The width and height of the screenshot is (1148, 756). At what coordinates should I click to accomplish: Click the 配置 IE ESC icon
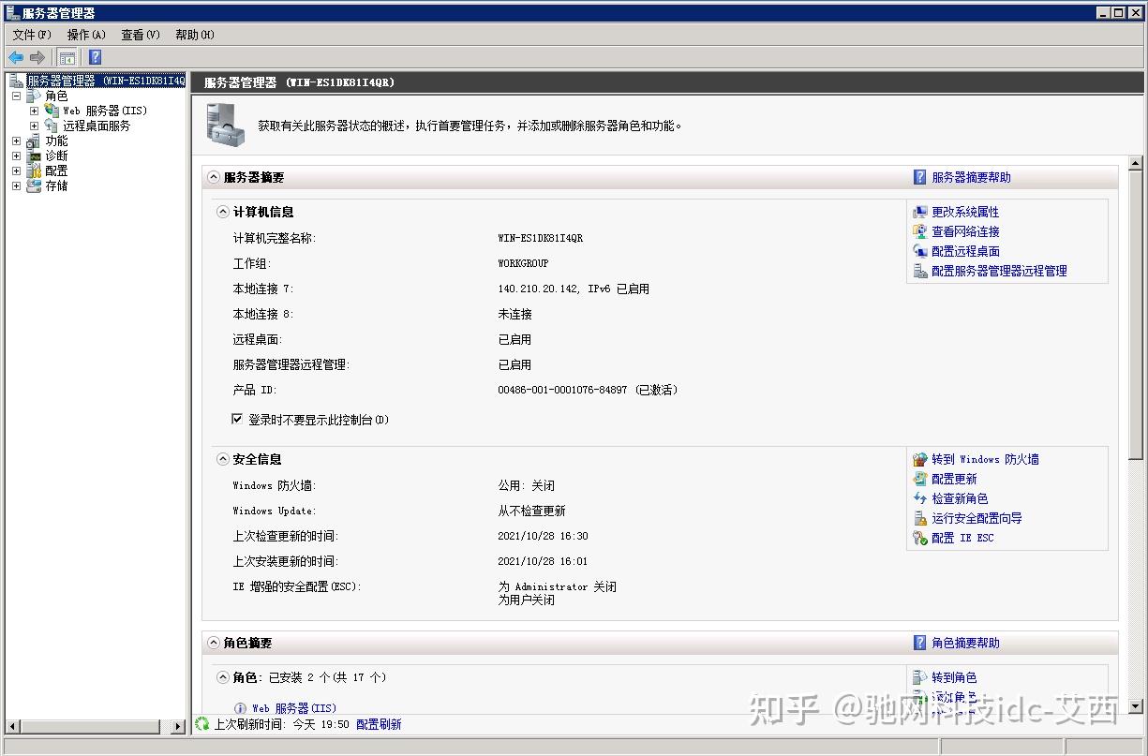click(x=920, y=538)
